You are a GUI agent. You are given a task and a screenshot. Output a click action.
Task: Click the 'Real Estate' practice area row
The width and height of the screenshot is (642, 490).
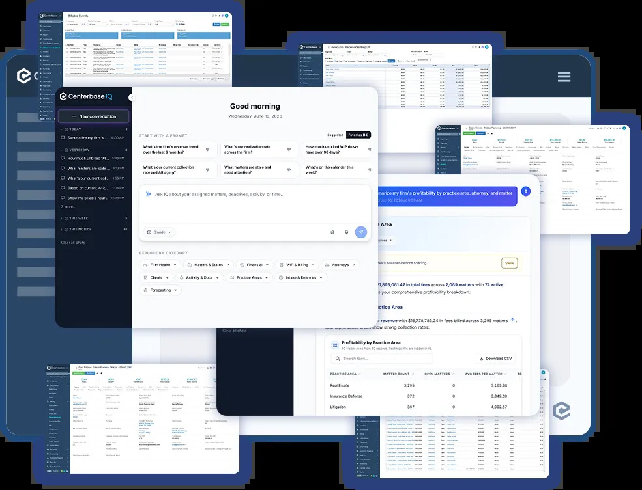tap(426, 385)
